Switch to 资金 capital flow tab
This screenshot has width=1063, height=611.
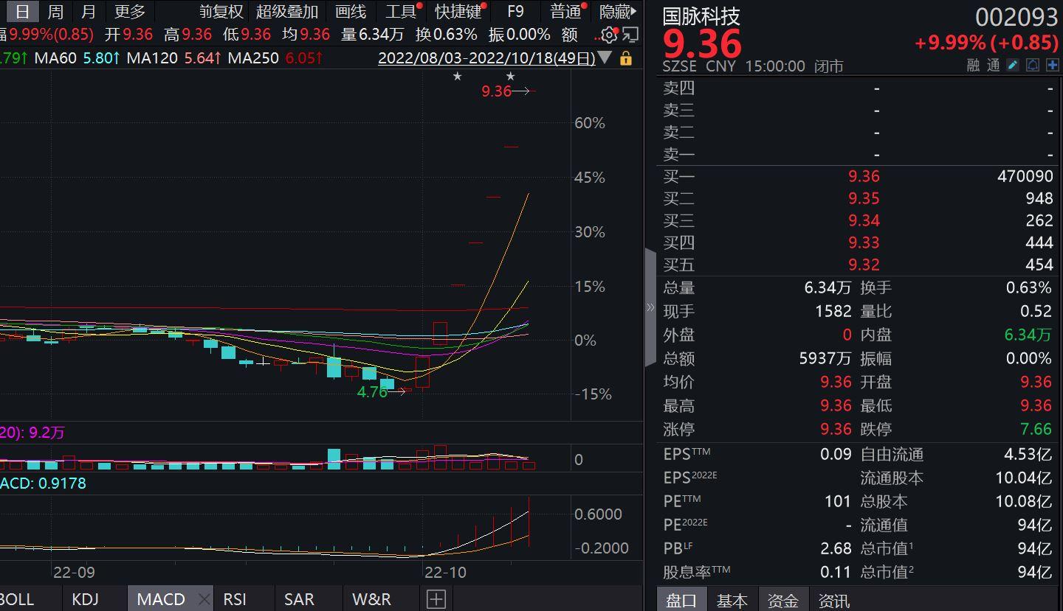[782, 601]
